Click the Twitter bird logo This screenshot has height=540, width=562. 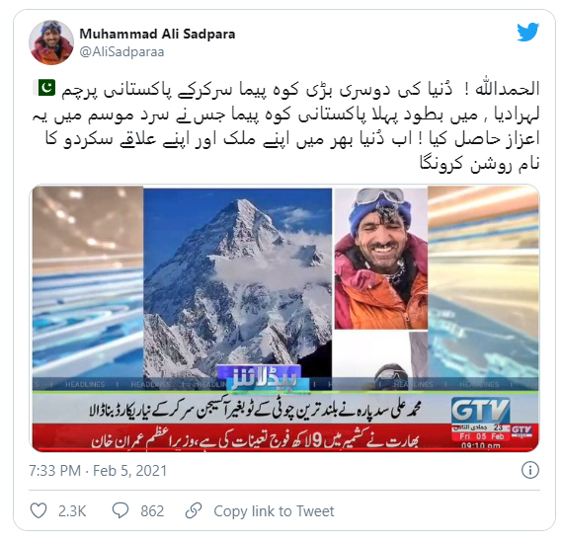(527, 32)
